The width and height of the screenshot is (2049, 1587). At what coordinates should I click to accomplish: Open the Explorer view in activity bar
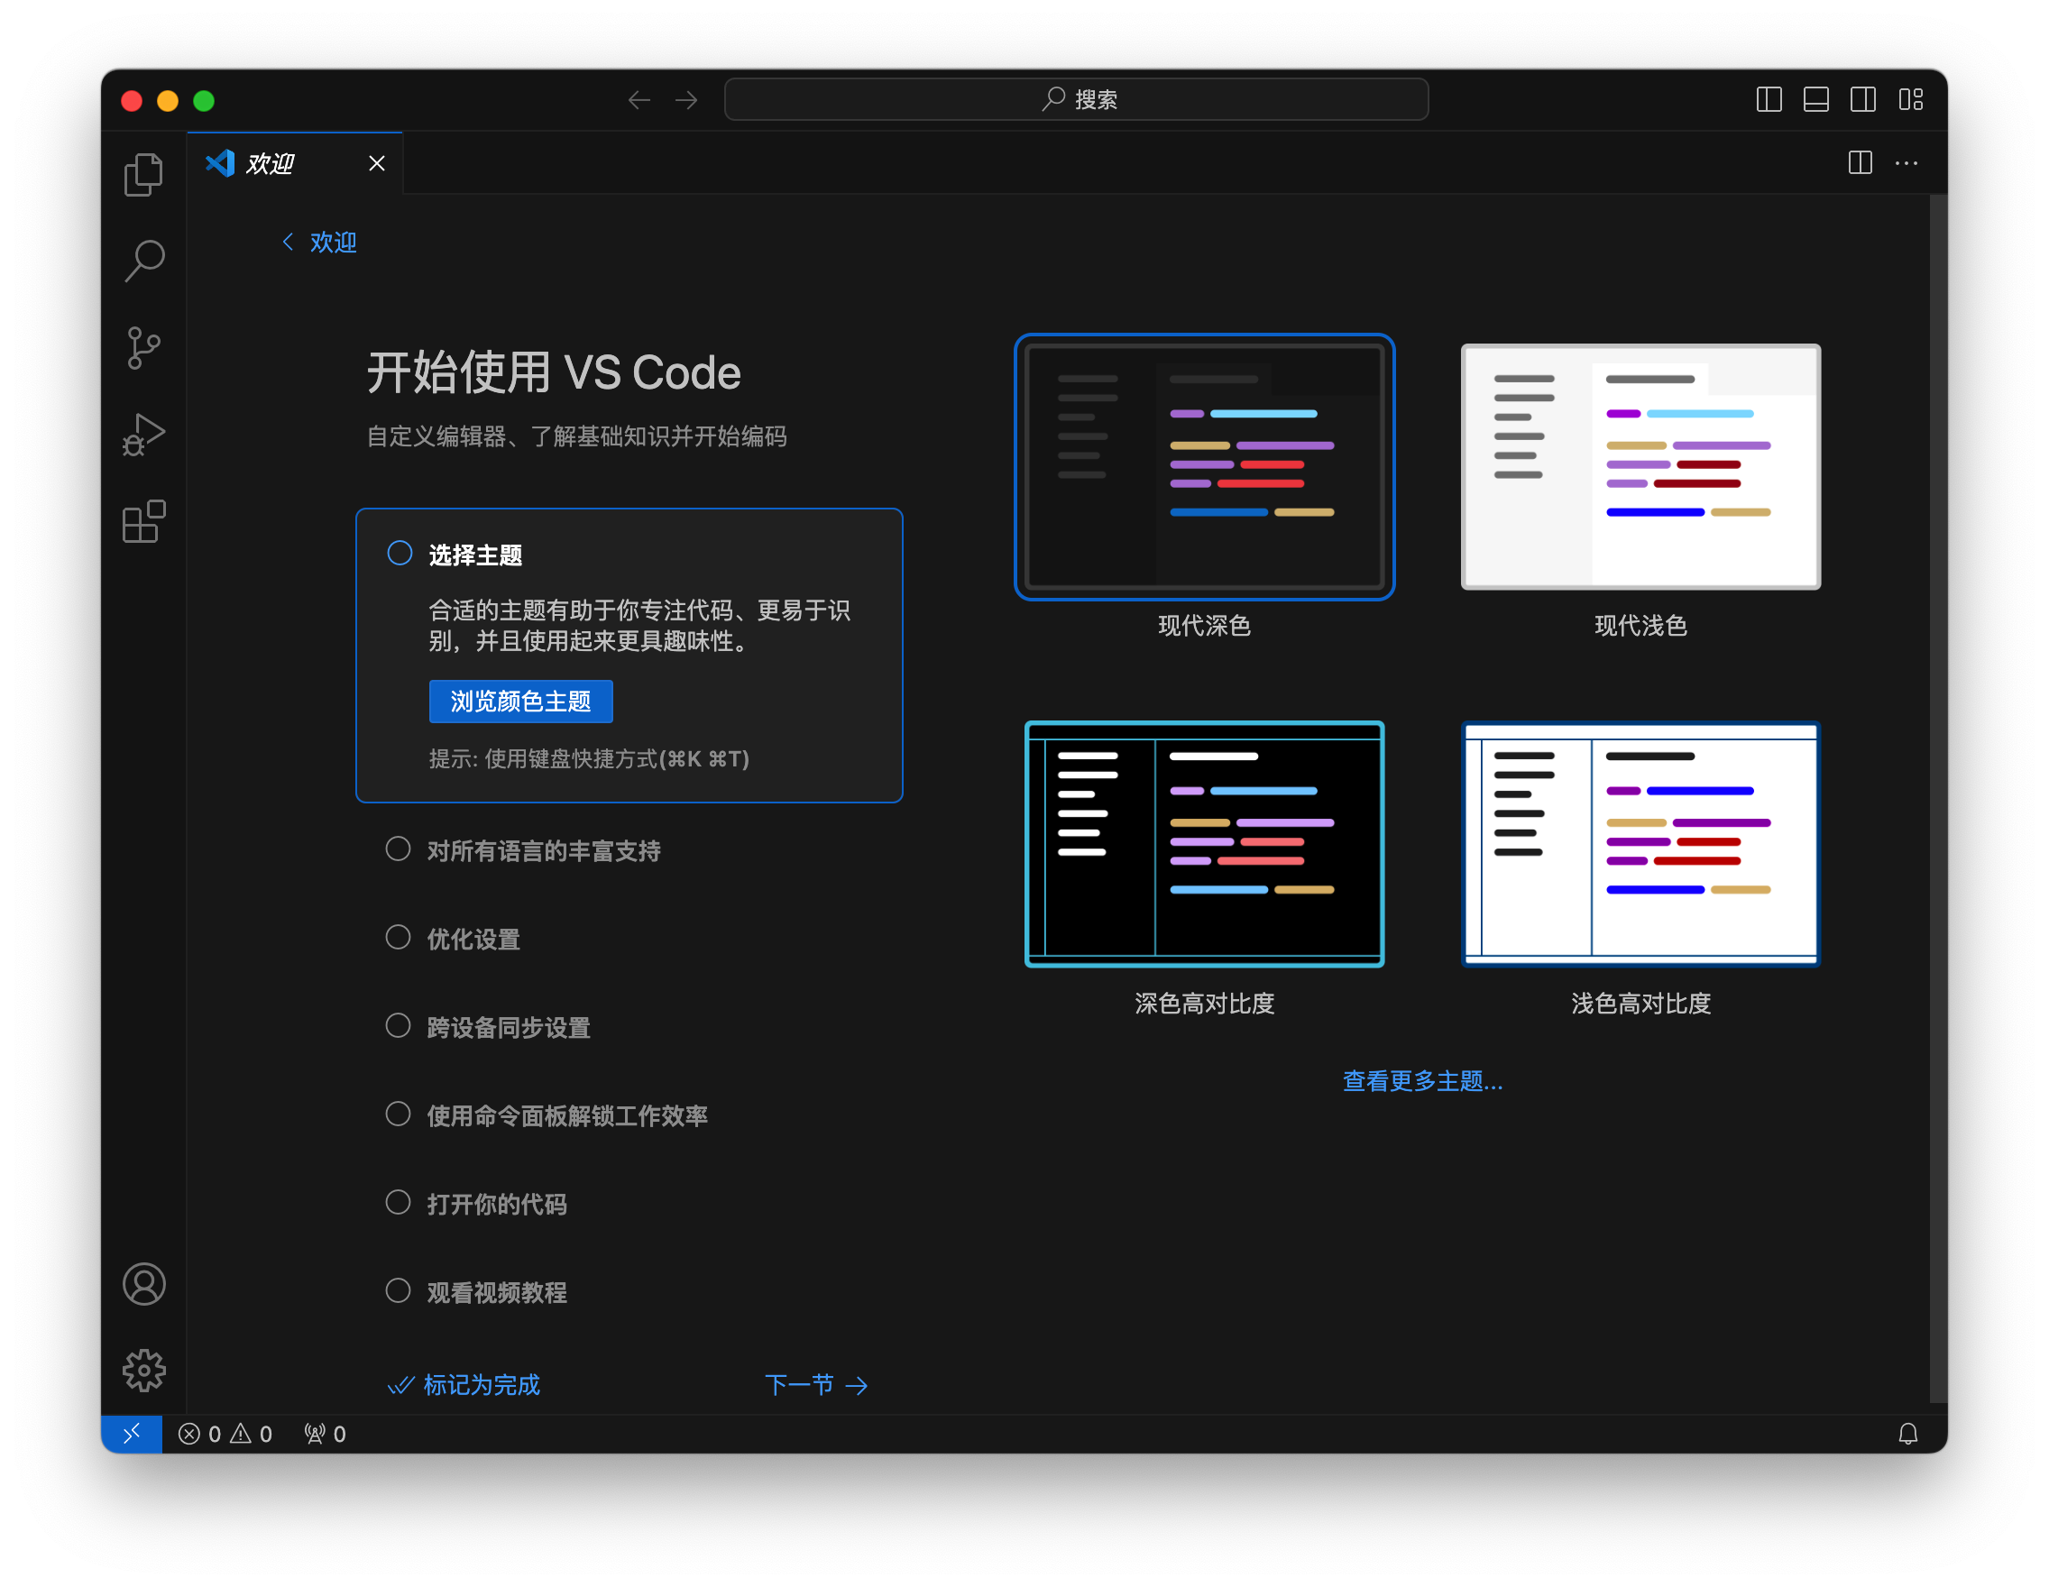pyautogui.click(x=143, y=174)
